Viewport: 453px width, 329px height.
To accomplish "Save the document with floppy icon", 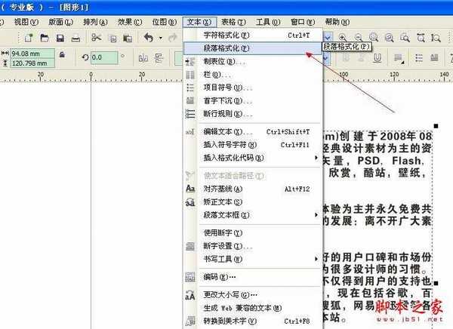I will pos(59,37).
